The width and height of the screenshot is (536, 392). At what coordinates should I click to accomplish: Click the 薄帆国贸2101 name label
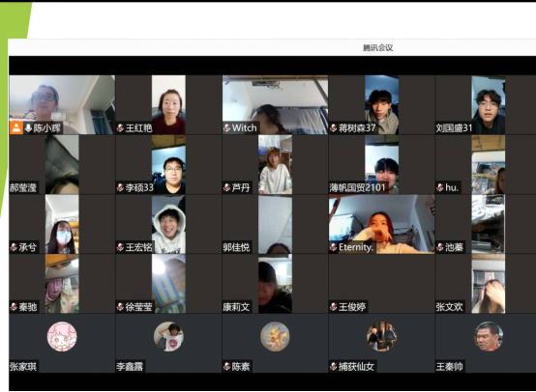tap(357, 187)
